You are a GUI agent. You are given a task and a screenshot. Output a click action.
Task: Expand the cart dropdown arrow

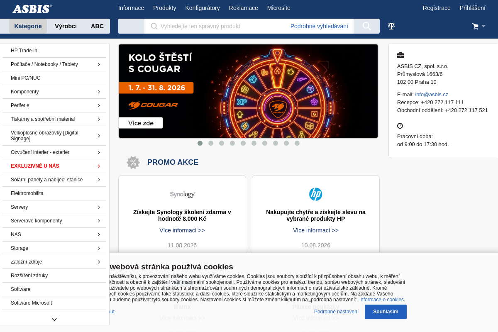coord(483,26)
